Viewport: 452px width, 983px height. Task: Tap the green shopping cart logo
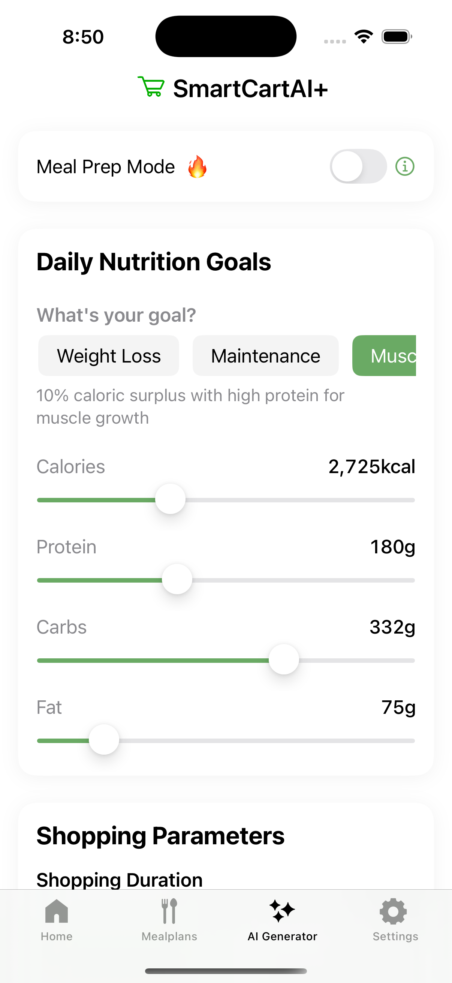[x=151, y=87]
